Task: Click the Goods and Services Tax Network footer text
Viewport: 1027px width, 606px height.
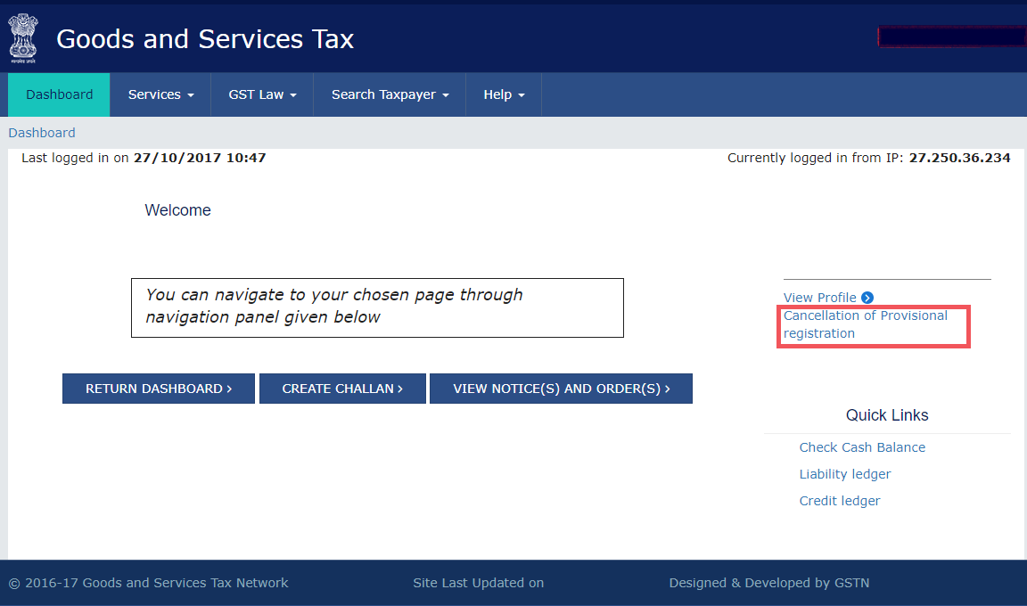Action: pos(148,582)
